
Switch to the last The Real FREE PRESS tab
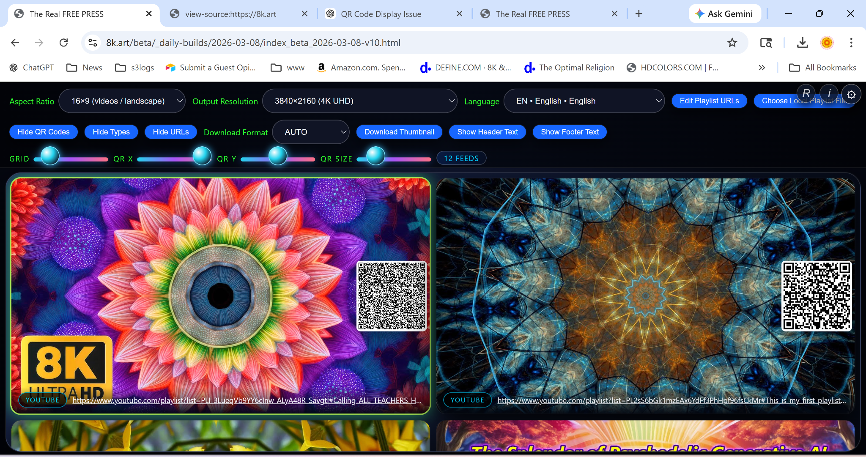533,14
